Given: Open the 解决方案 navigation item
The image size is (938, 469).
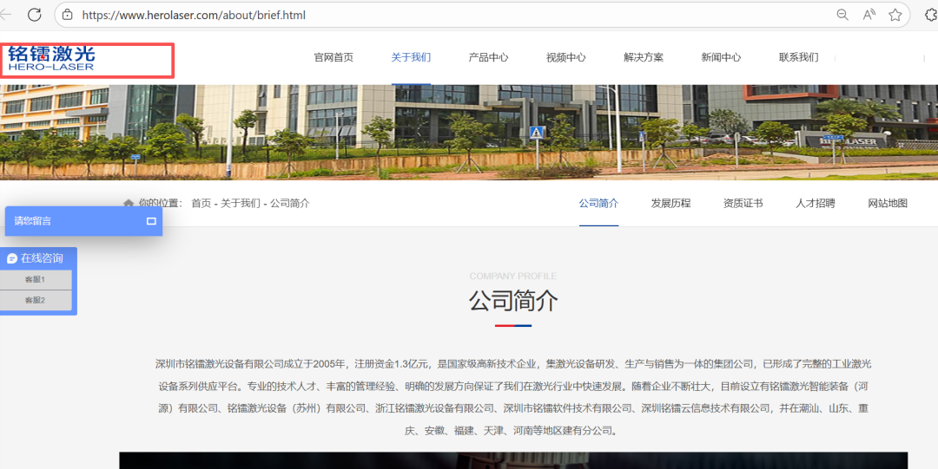Looking at the screenshot, I should 643,57.
